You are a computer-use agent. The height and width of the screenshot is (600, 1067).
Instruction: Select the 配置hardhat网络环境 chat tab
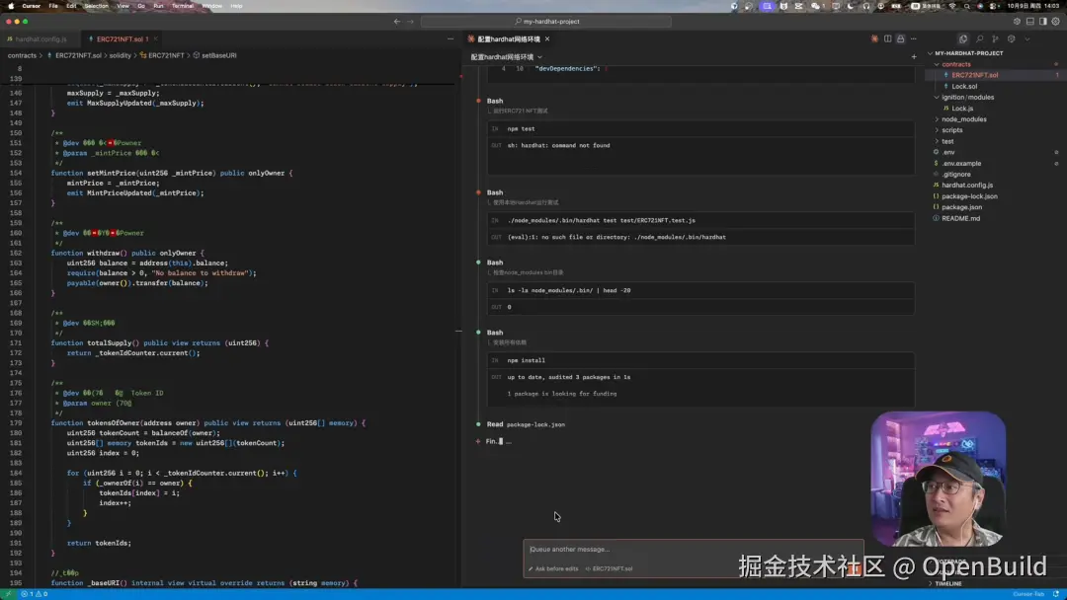tap(509, 39)
